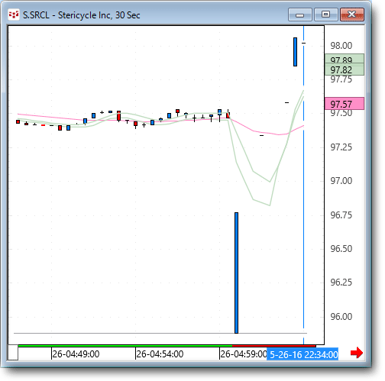Image resolution: width=385 pixels, height=381 pixels.
Task: Click the tall blue bar dropping below 96.00
Action: 236,273
